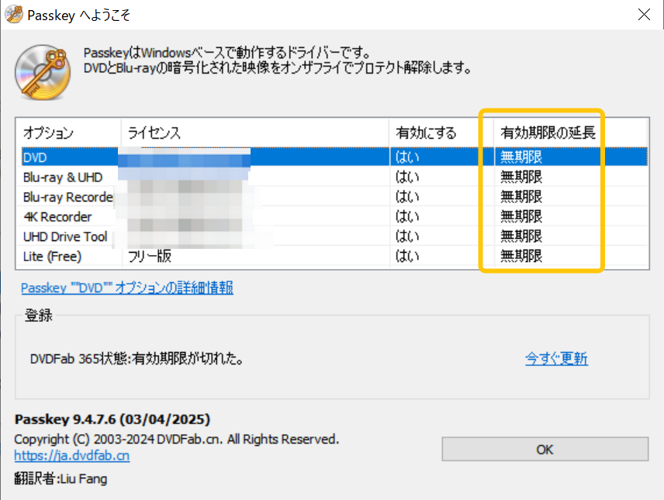Click 無期限 in the UHD Drive Tool row
This screenshot has width=664, height=500.
521,236
